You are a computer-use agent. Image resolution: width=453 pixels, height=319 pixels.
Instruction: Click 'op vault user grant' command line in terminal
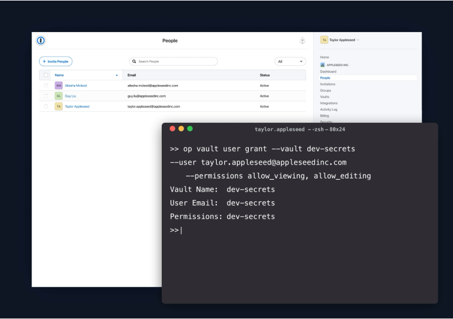click(262, 149)
